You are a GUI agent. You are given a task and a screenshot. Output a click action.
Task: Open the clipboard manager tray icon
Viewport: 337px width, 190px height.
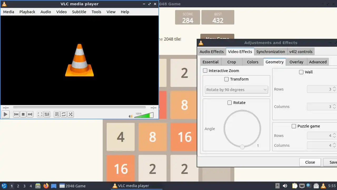tap(295, 186)
